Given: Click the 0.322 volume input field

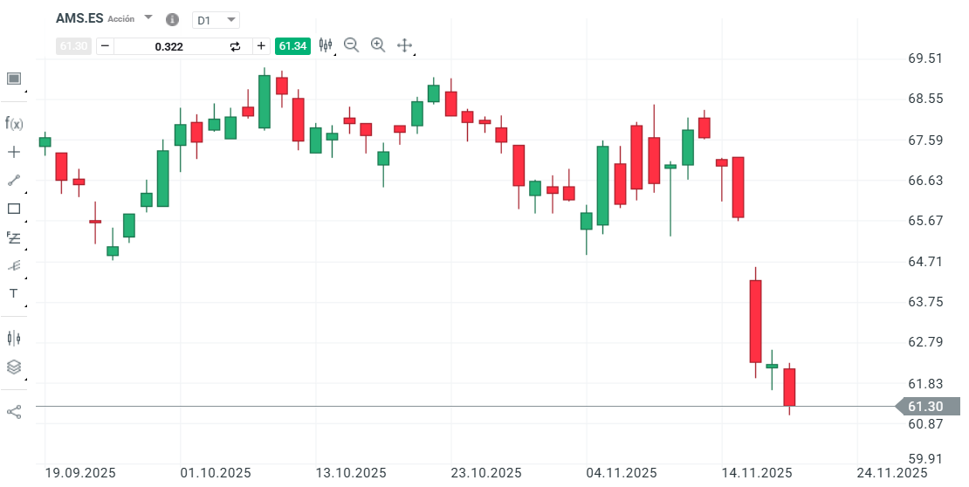Looking at the screenshot, I should [x=168, y=46].
